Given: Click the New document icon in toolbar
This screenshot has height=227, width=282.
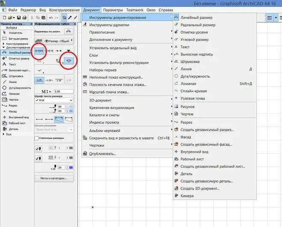Looking at the screenshot, I should pos(4,18).
